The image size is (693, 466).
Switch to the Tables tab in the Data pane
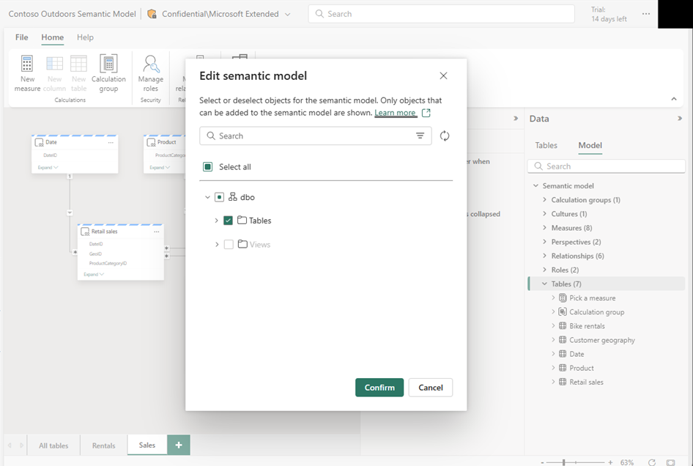point(546,145)
